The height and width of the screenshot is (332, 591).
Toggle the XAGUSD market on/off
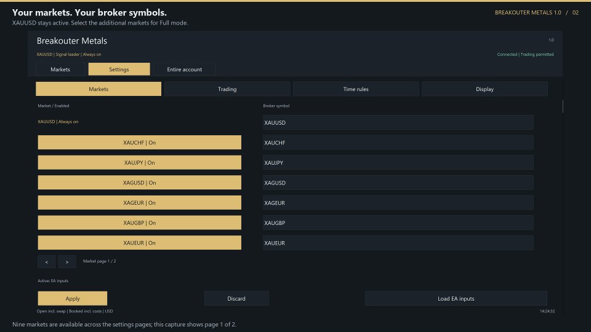tap(140, 183)
